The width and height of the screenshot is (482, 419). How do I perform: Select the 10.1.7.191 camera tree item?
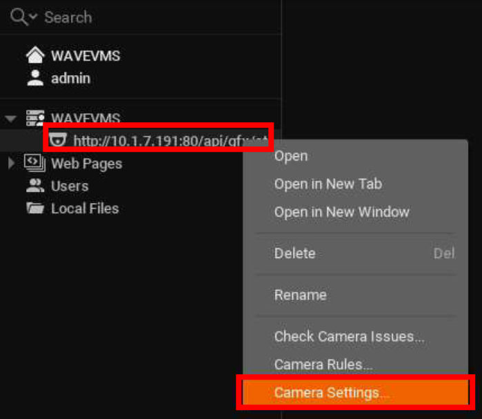[x=169, y=140]
